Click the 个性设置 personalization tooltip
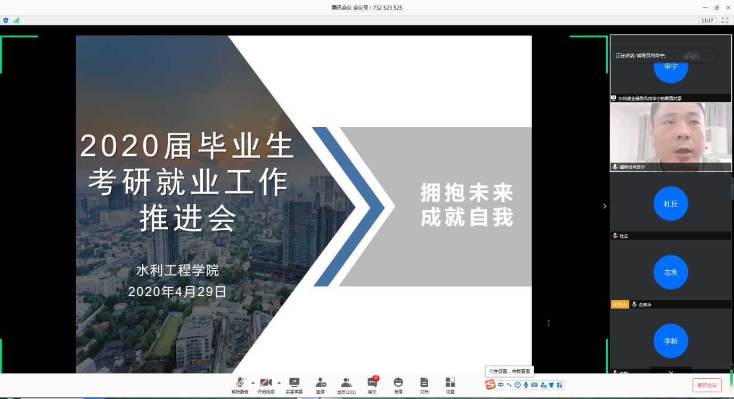Screen dimensions: 734x399 [x=509, y=371]
